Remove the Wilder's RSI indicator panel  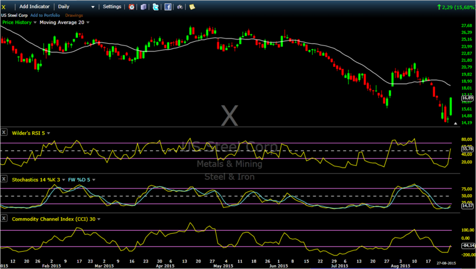[4, 132]
